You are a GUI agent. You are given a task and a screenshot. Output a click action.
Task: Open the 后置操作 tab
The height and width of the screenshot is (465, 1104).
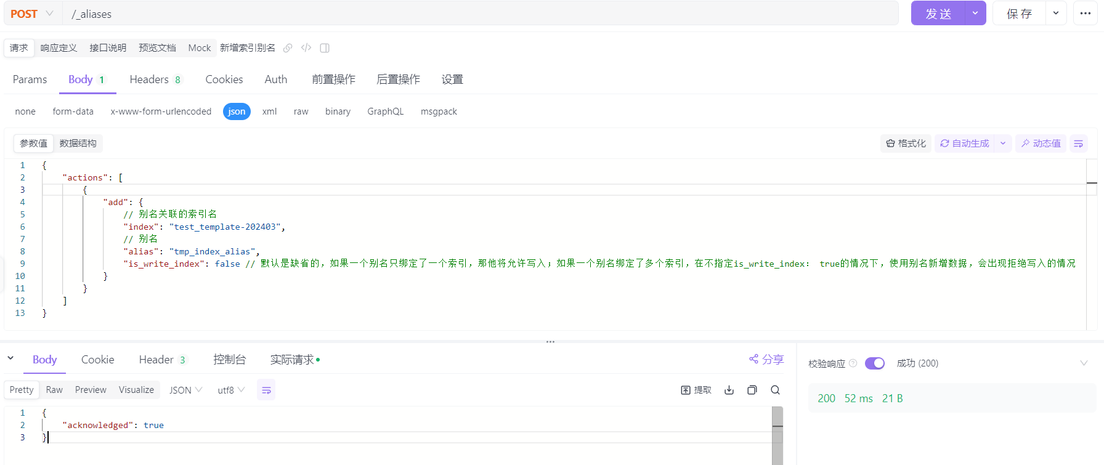click(398, 79)
